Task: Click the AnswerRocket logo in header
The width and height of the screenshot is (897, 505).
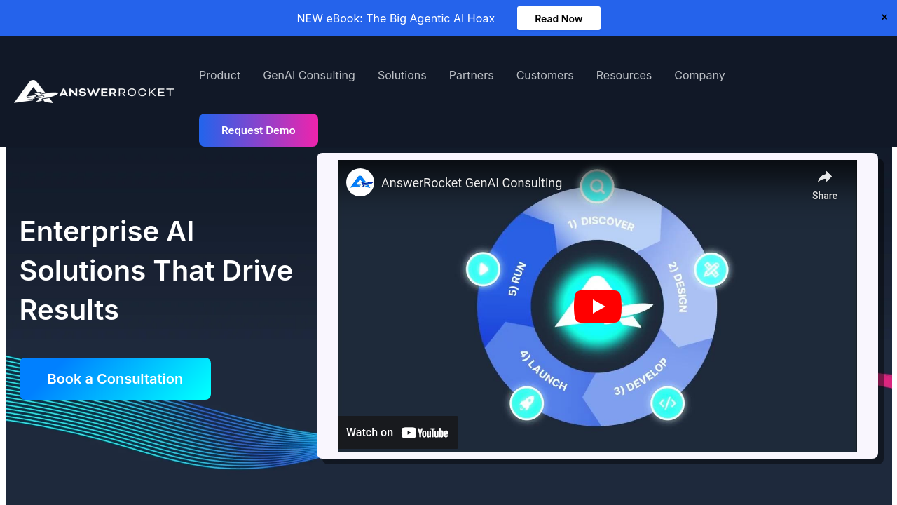Action: click(94, 92)
